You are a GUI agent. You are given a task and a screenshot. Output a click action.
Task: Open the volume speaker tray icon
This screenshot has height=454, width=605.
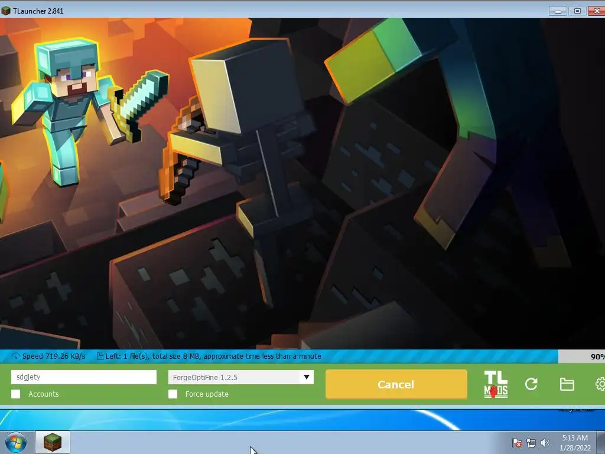(x=545, y=443)
